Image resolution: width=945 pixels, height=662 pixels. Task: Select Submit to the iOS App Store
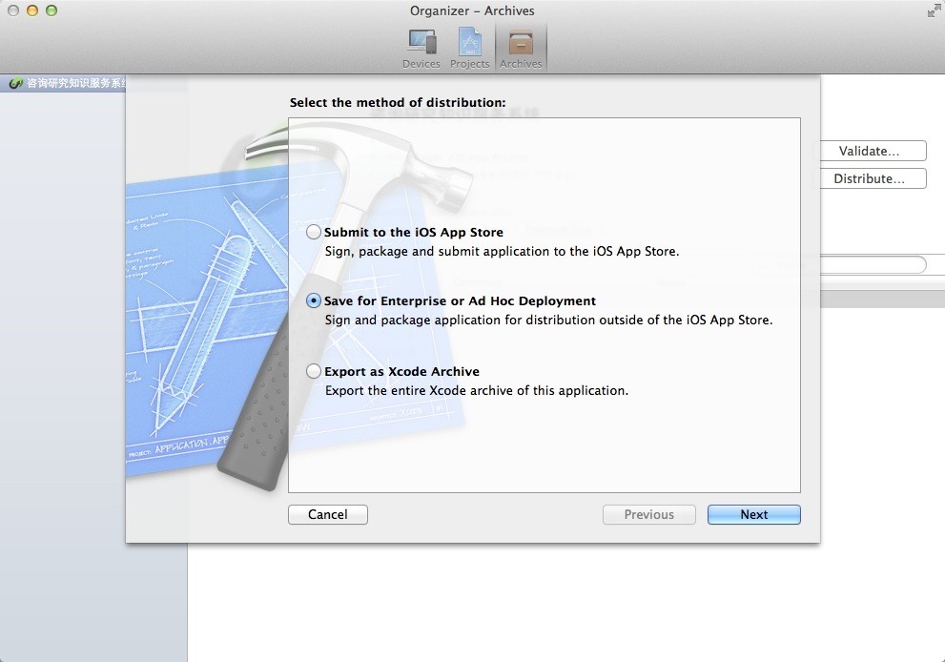[x=314, y=232]
